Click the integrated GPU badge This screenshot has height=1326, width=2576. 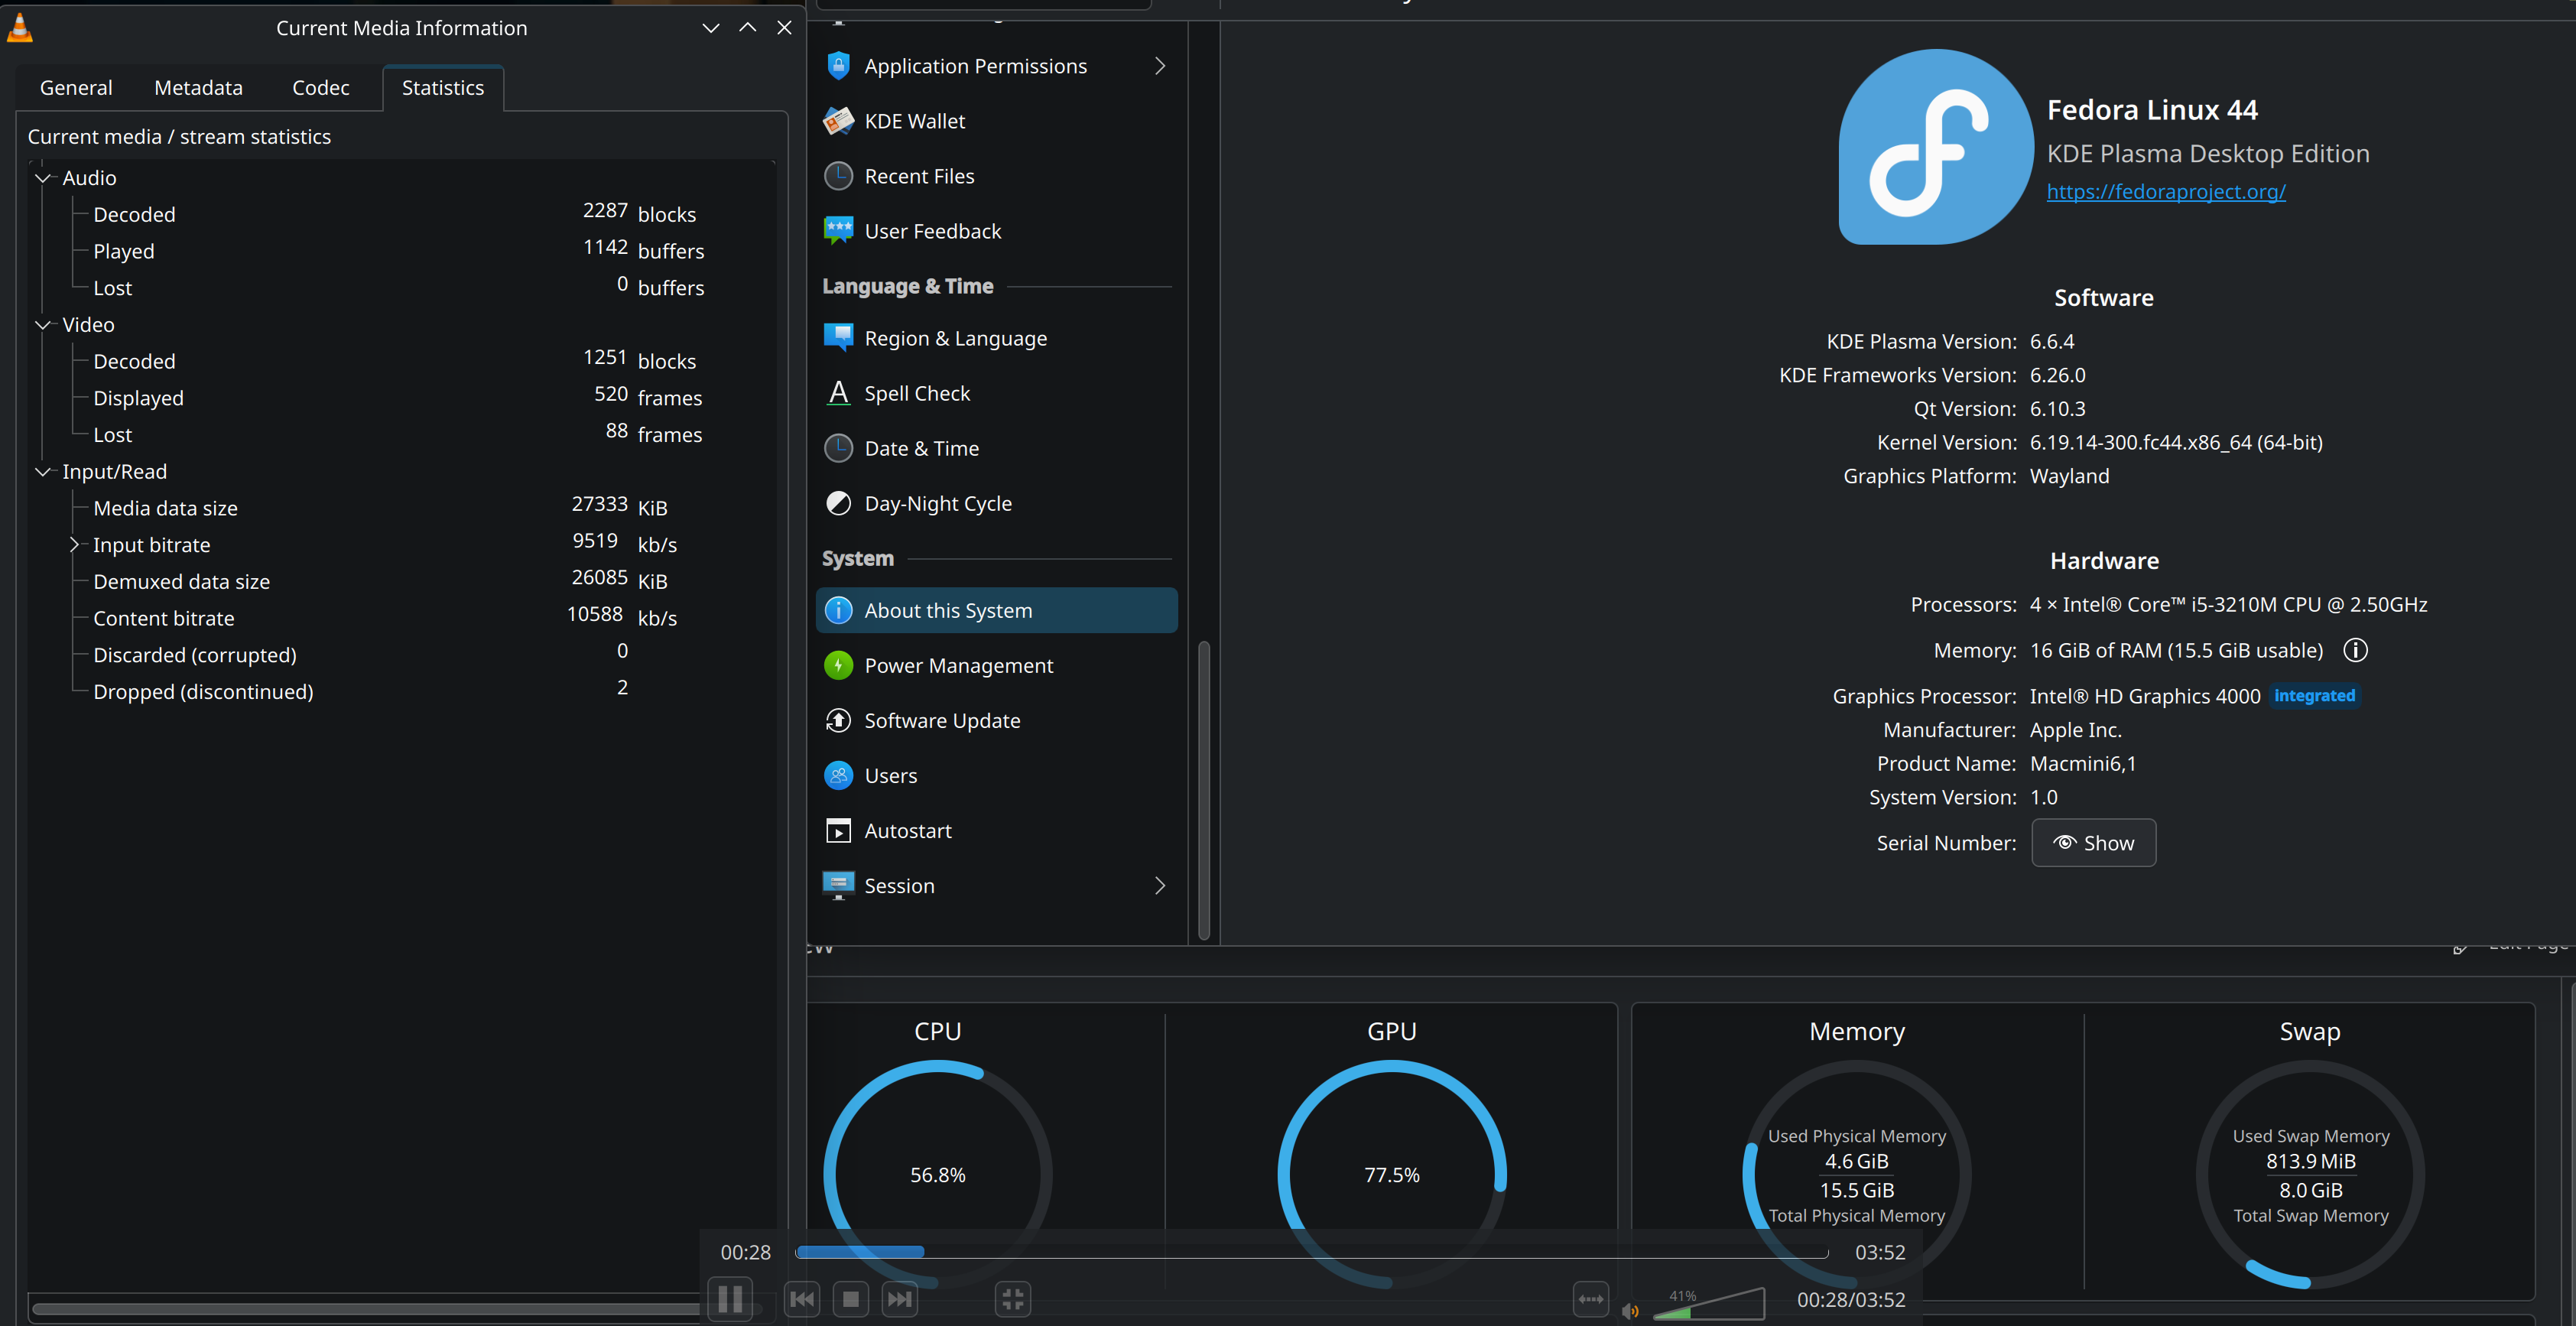click(x=2314, y=696)
